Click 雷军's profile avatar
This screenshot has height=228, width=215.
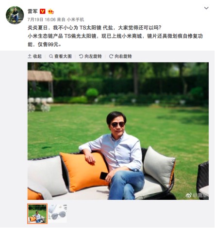[x=15, y=15]
